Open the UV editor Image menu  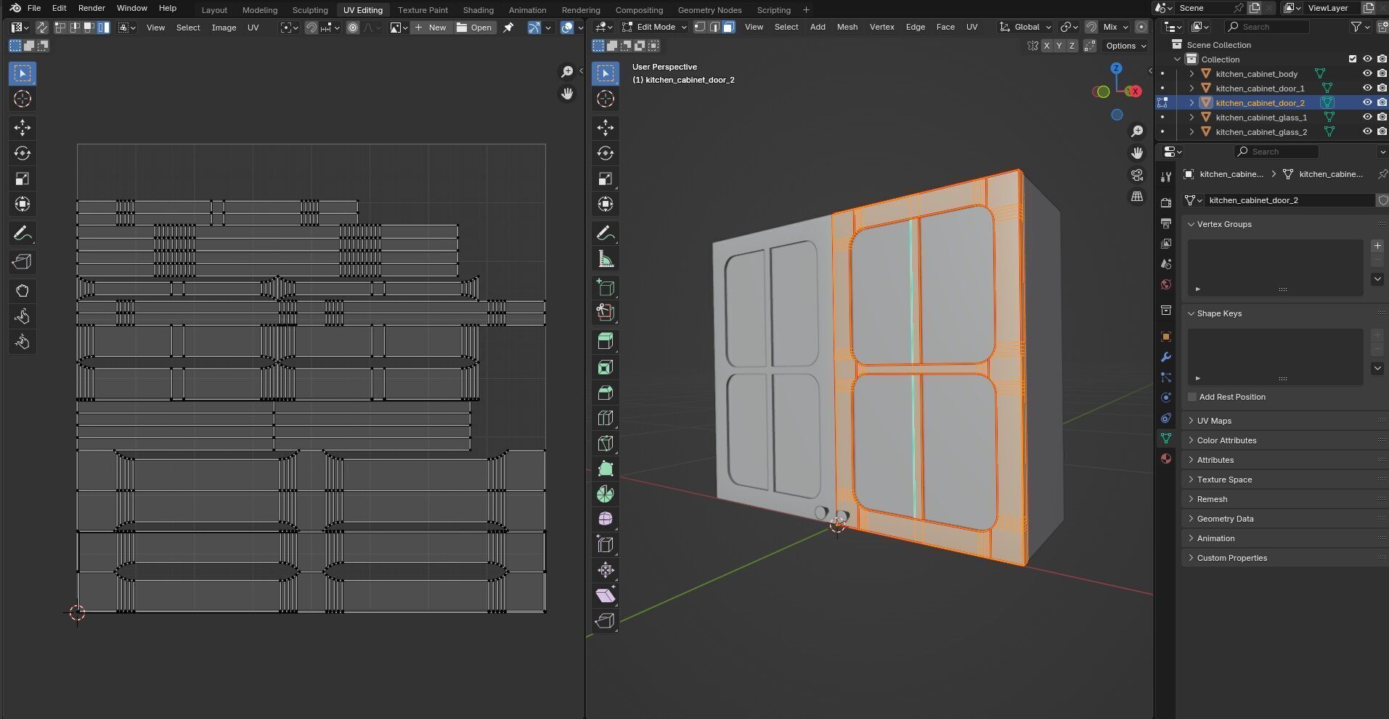(224, 28)
